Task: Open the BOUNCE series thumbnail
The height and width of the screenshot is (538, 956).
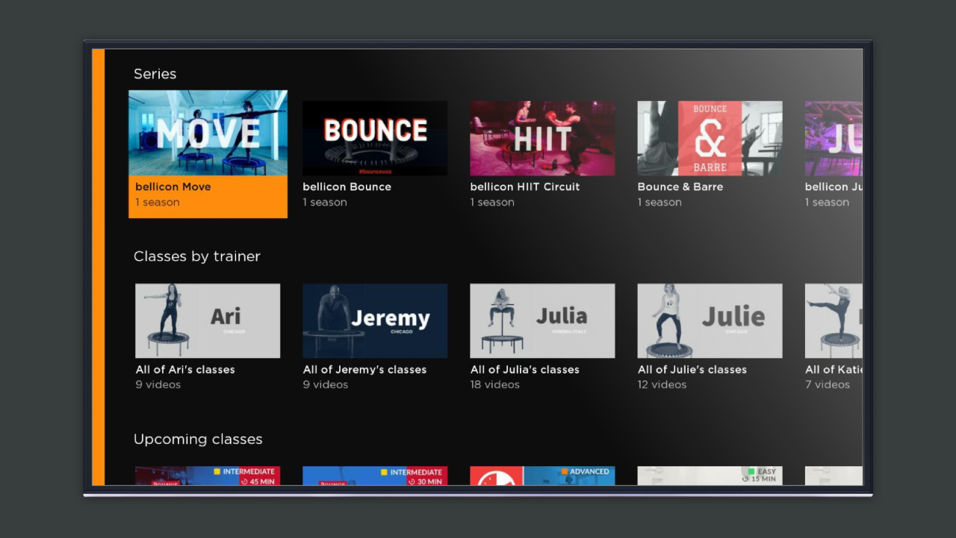Action: click(x=375, y=138)
